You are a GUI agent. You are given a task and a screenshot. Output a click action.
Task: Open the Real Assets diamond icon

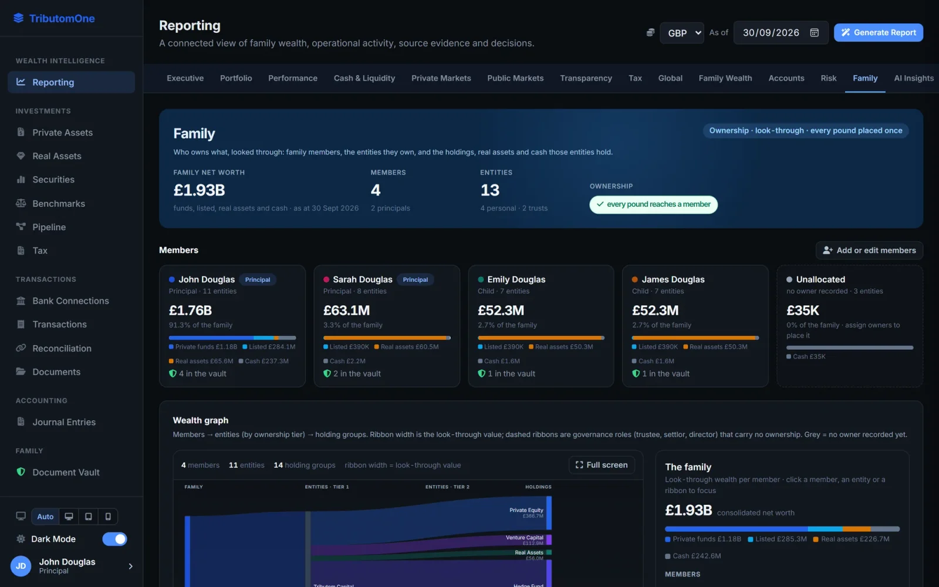pos(21,156)
